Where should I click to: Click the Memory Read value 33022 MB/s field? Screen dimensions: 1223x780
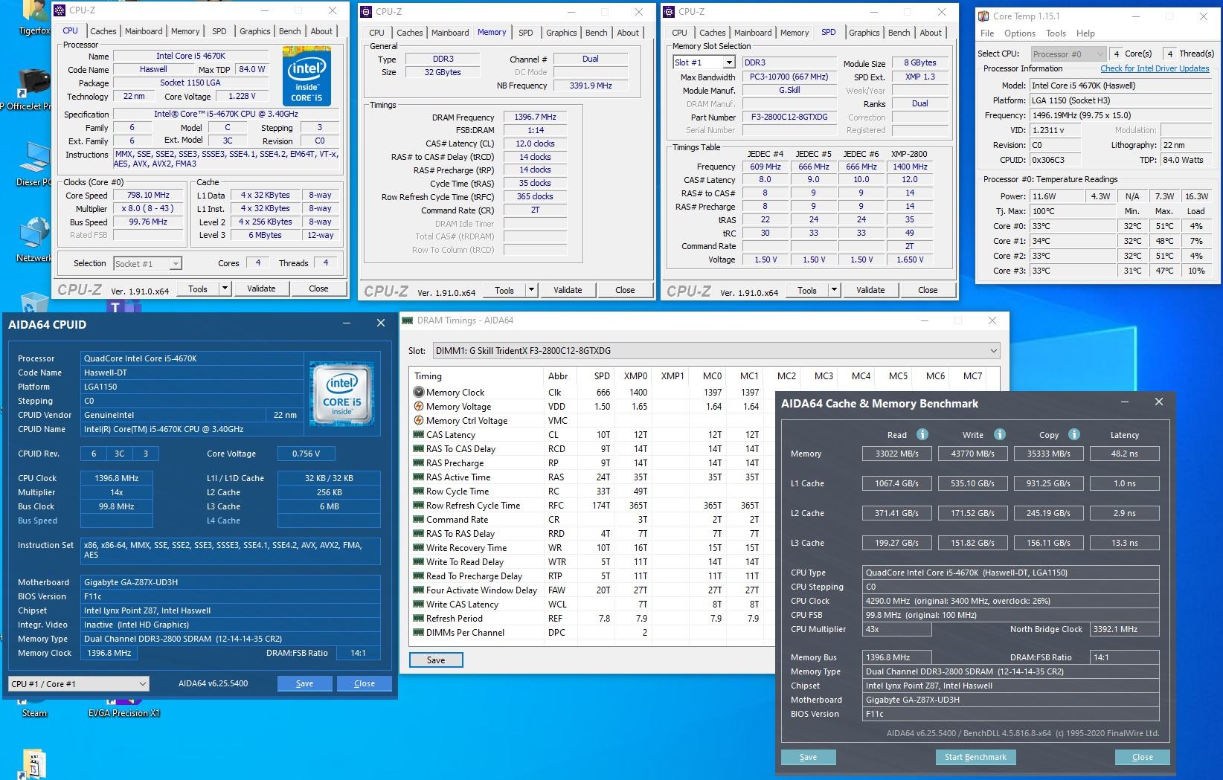pyautogui.click(x=897, y=454)
